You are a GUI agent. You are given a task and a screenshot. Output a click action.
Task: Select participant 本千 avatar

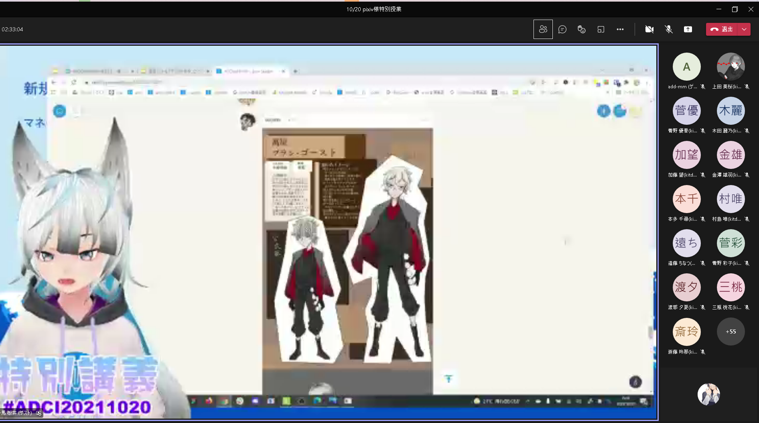687,199
